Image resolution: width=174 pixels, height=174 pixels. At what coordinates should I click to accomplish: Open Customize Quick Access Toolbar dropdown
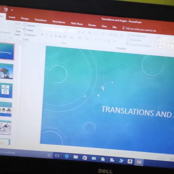pos(12,10)
